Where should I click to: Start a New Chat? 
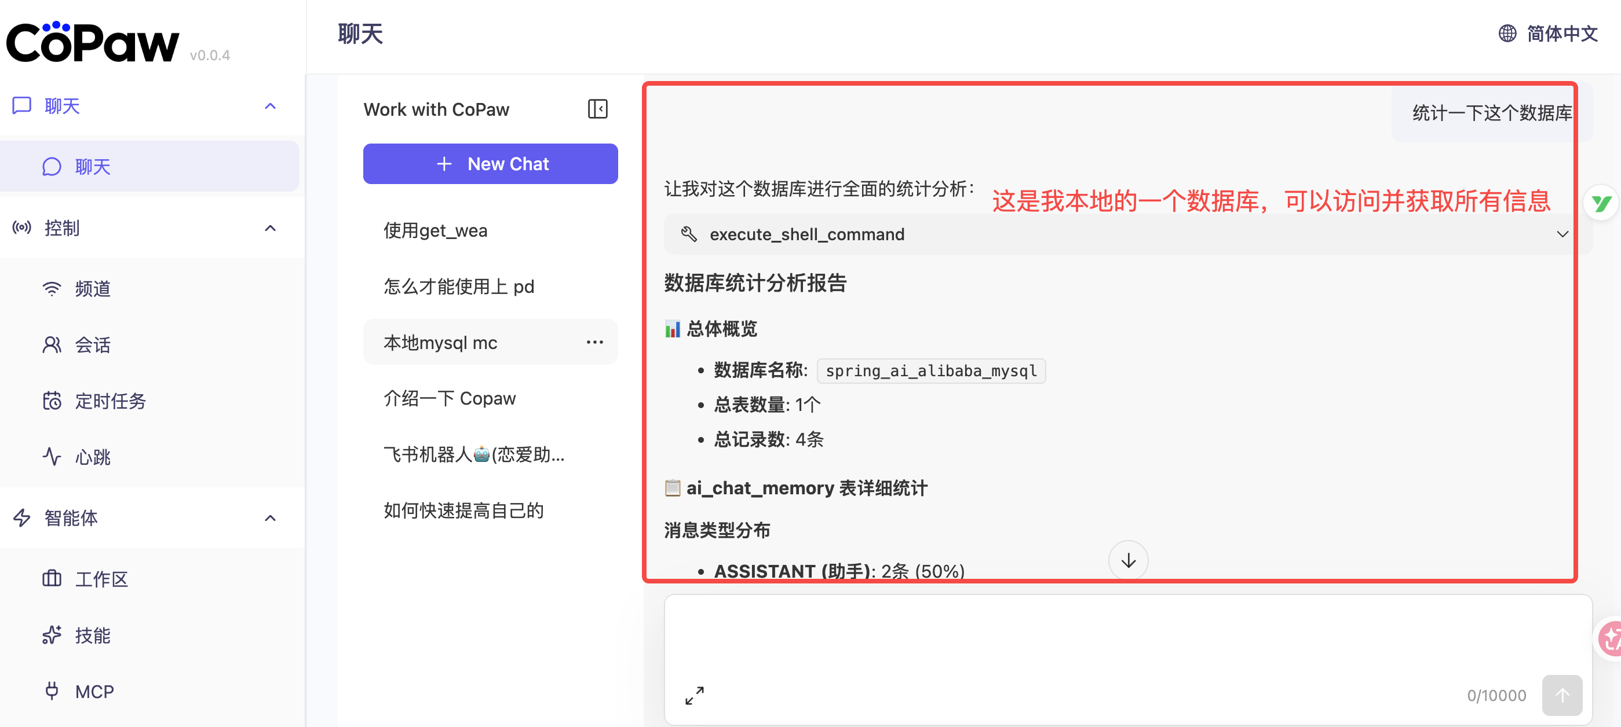click(490, 163)
